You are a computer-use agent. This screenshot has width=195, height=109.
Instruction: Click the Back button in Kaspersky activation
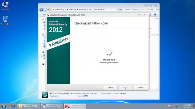(110, 87)
